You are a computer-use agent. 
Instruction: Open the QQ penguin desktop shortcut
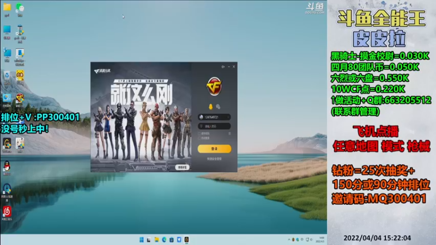7,166
